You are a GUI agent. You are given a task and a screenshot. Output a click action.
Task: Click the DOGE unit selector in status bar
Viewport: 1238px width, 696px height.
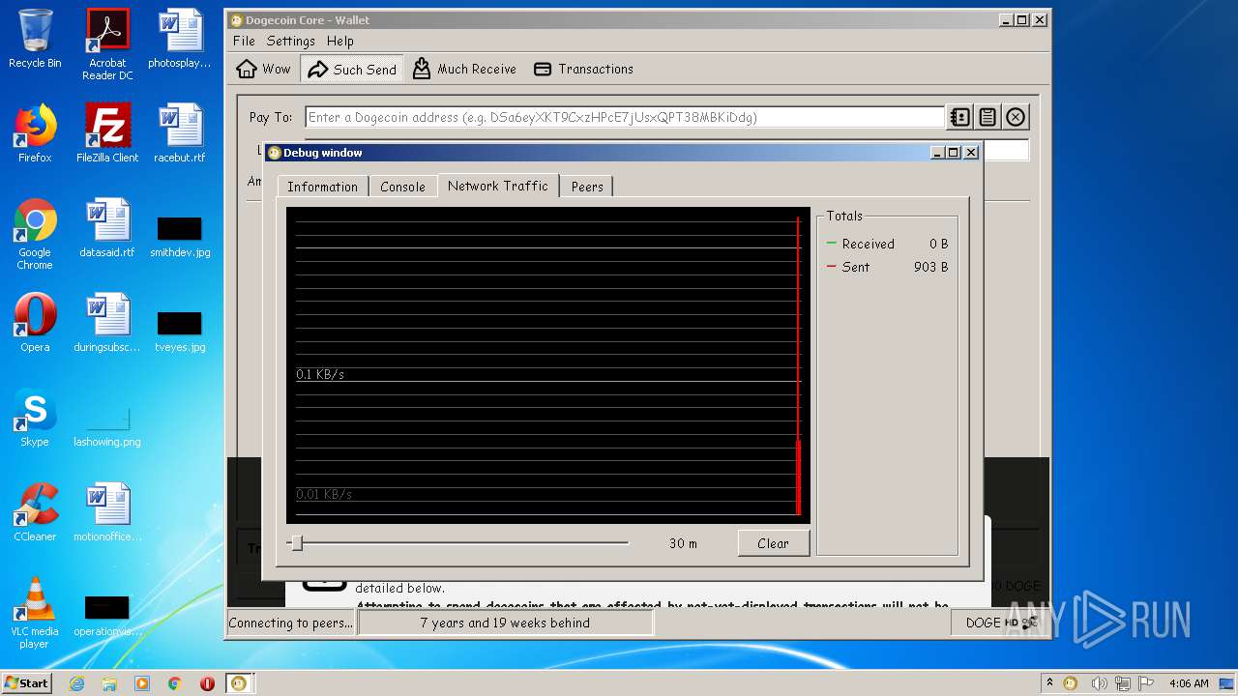[x=983, y=623]
